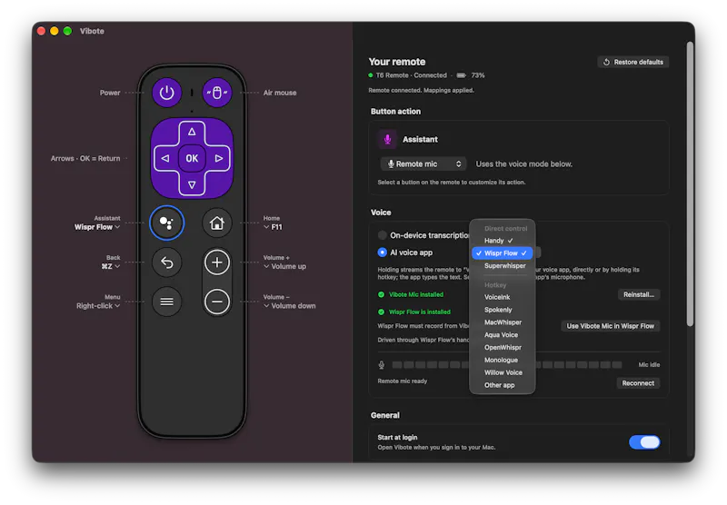Viewport: 727px width, 505px height.
Task: Select the On-device transcription radio button
Action: pyautogui.click(x=382, y=235)
